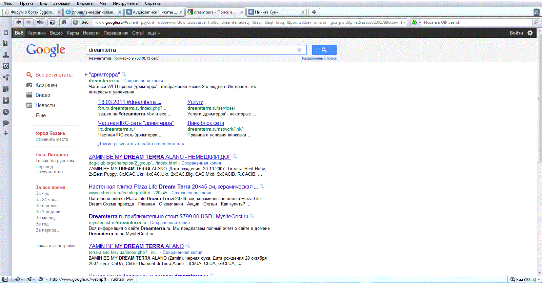Toggle the side panel via status bar button
This screenshot has height=283, width=542.
5,279
